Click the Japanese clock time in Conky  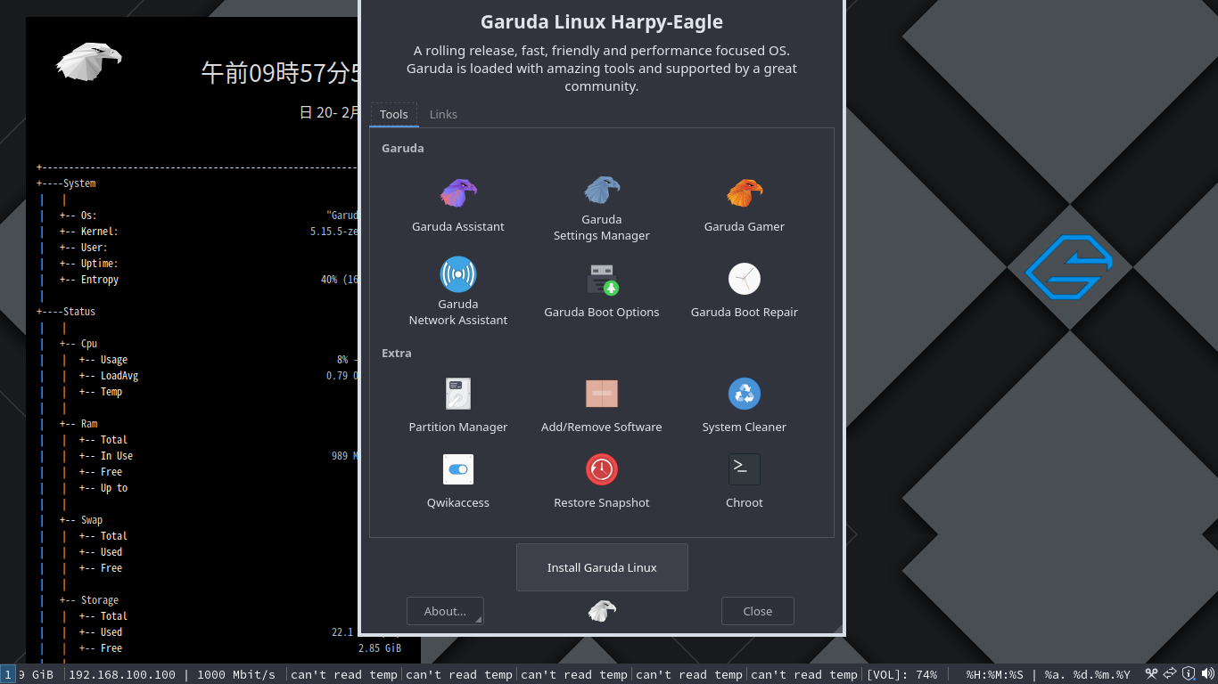281,73
